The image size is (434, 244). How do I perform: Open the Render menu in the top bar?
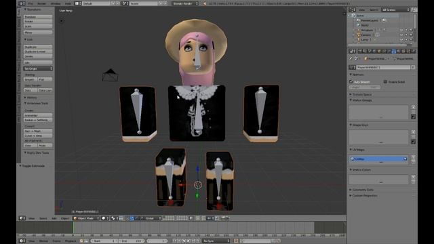click(42, 3)
